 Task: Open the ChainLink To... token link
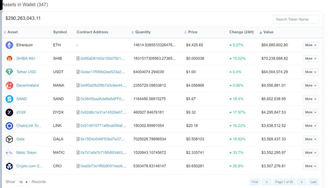(29, 126)
